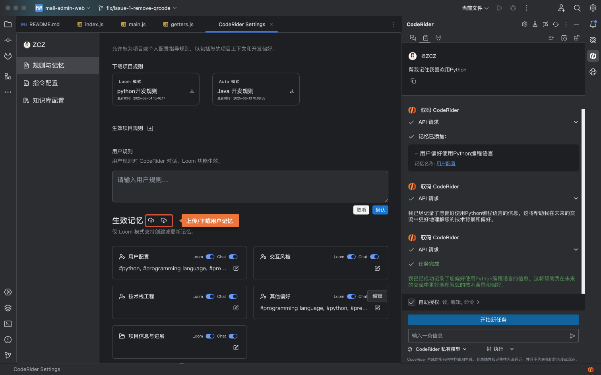This screenshot has width=601, height=375.
Task: Edit the 用户配置 memory card
Action: (x=236, y=268)
